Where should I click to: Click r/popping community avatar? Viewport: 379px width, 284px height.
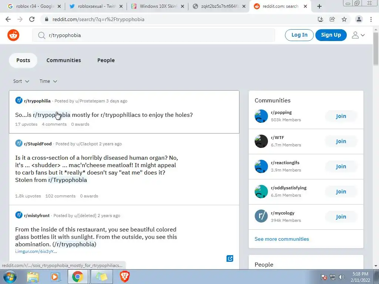pyautogui.click(x=261, y=116)
